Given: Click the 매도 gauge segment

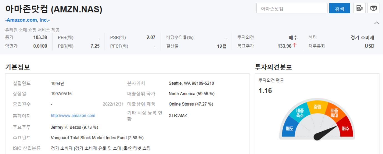Looking at the screenshot, I should pos(290,128).
